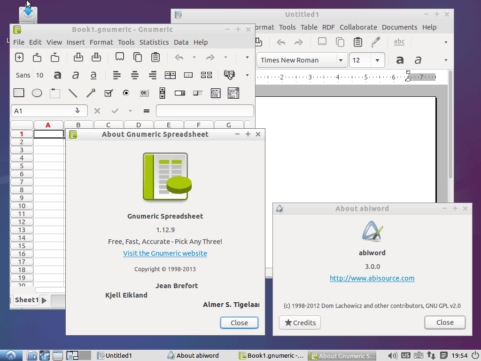
Task: Insert a combo box object in Gnumeric
Action: point(233,93)
